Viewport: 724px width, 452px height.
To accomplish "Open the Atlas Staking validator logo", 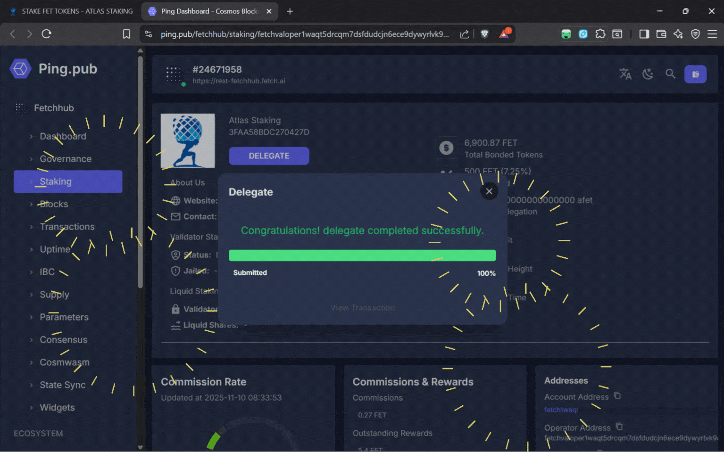I will [188, 140].
